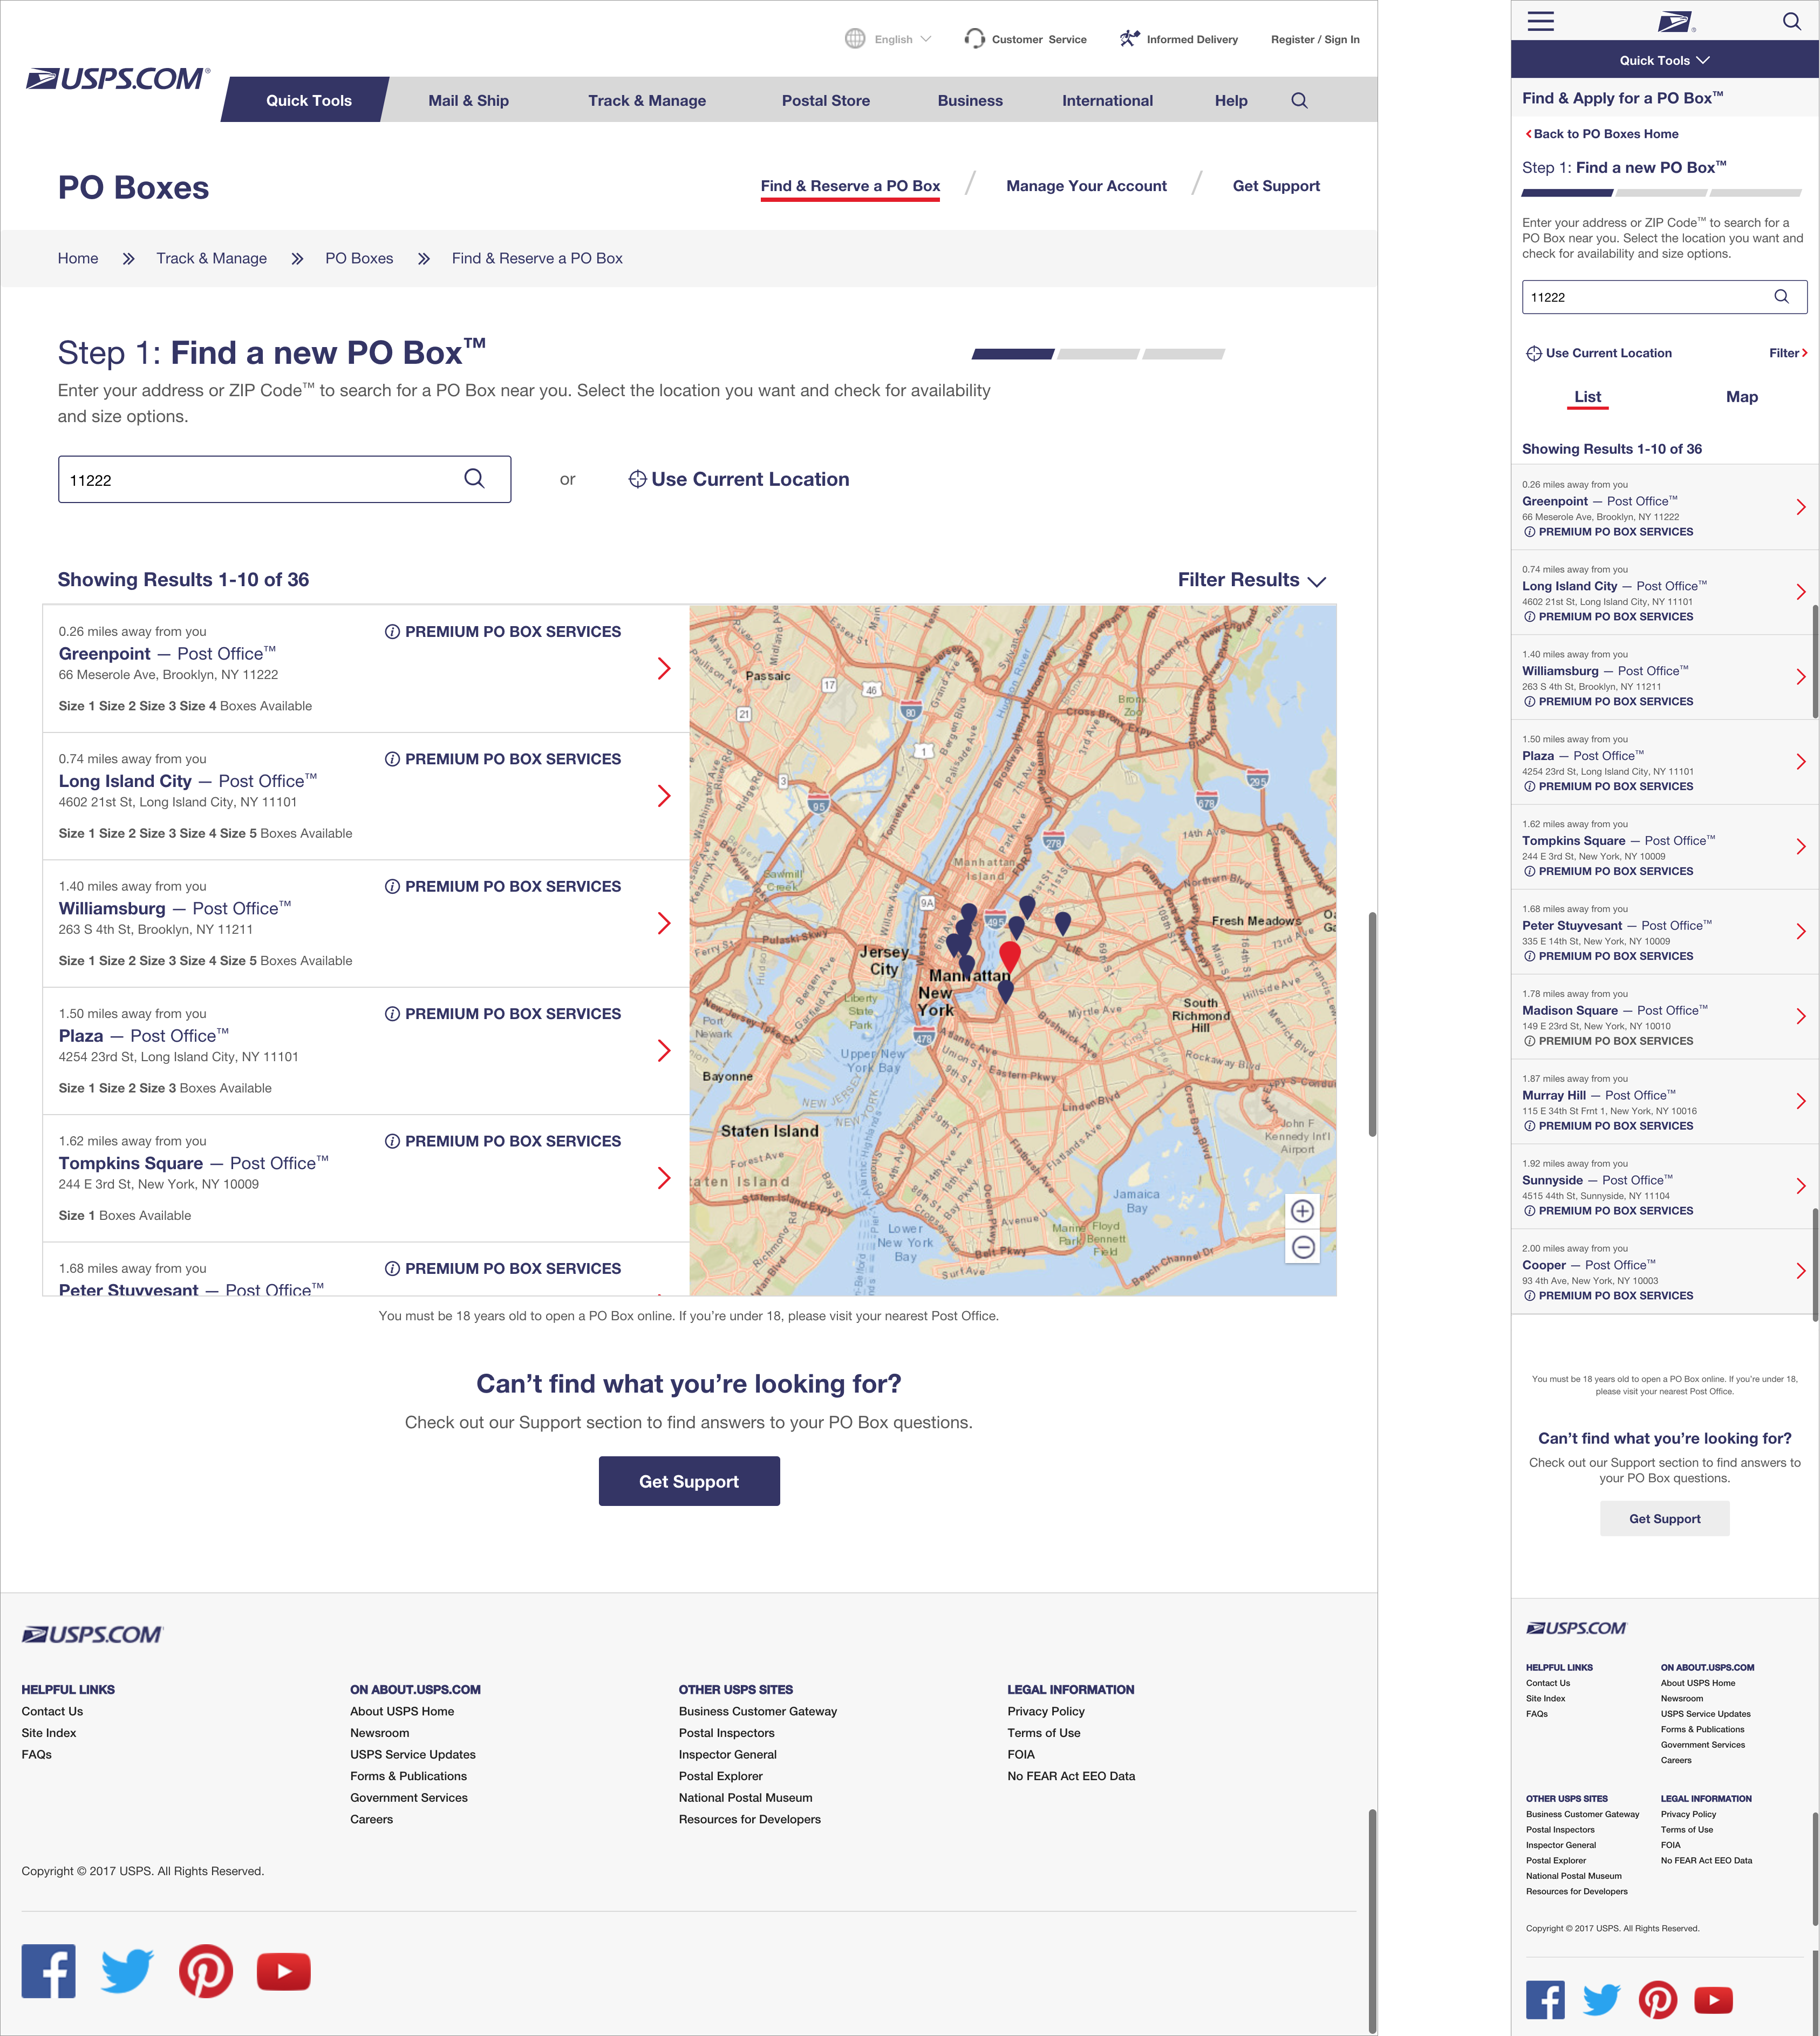Zoom out on the map
This screenshot has width=1820, height=2036.
click(1302, 1247)
